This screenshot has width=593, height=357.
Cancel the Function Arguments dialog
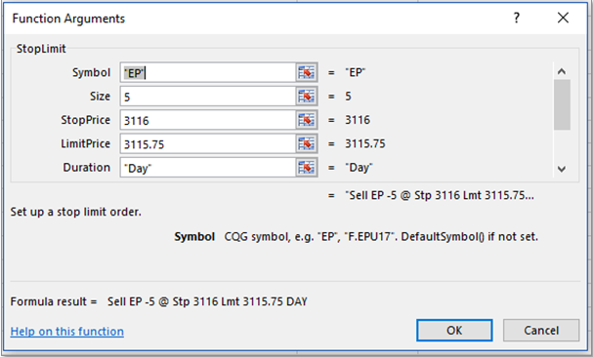541,331
